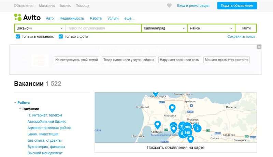This screenshot has height=157, width=273.
Task: Click the 'Подать объявление' button
Action: 237,5
